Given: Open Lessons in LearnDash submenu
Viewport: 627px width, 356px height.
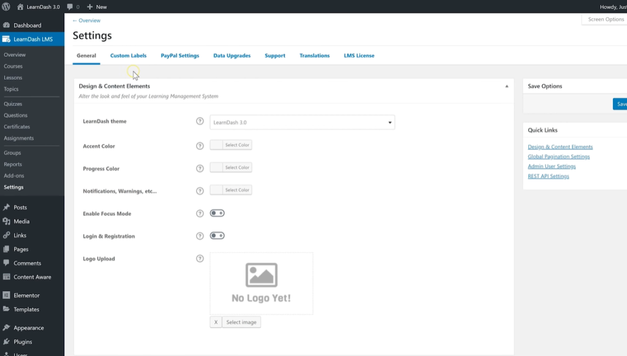Looking at the screenshot, I should [13, 78].
